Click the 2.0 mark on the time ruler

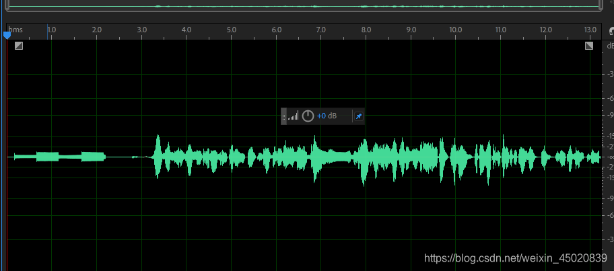pos(97,30)
